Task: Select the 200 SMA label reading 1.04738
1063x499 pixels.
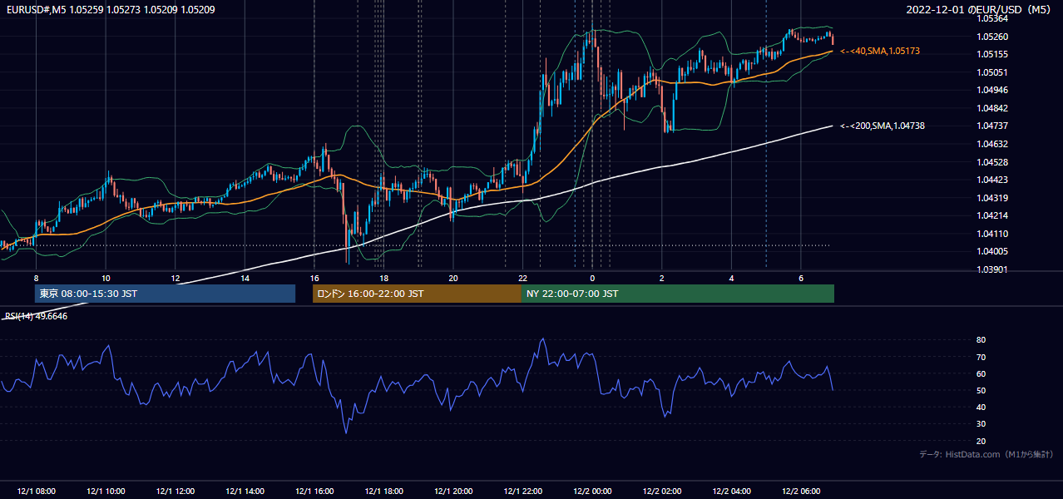Action: [883, 126]
